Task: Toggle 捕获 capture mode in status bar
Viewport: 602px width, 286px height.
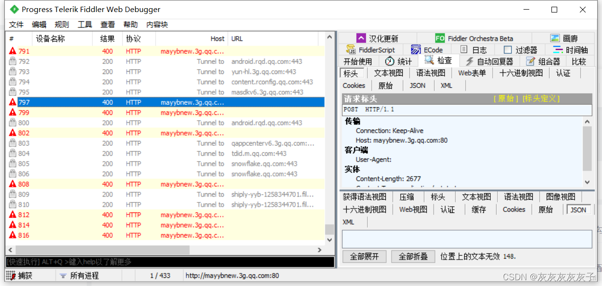Action: pos(23,275)
